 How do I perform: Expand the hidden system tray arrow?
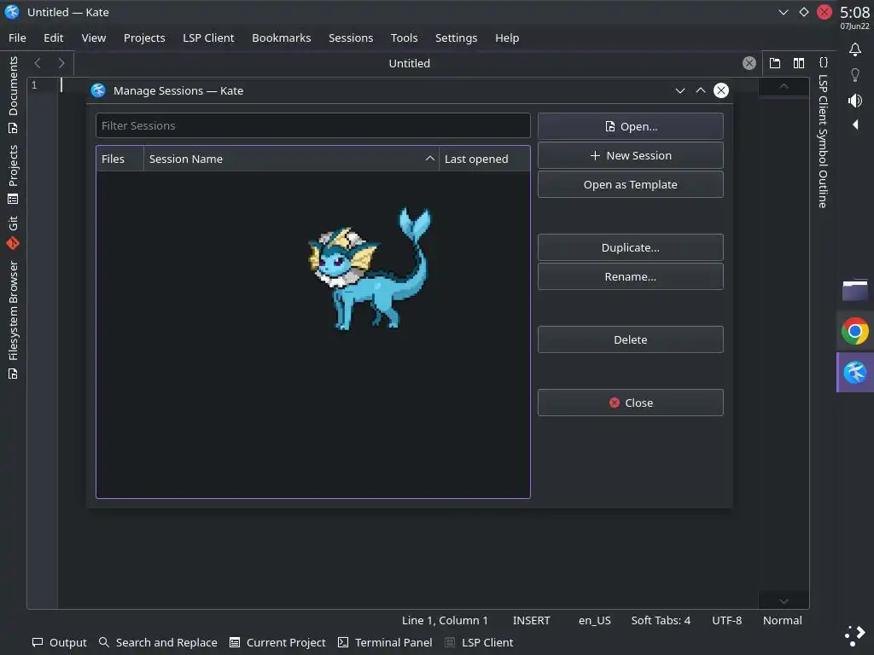(855, 125)
